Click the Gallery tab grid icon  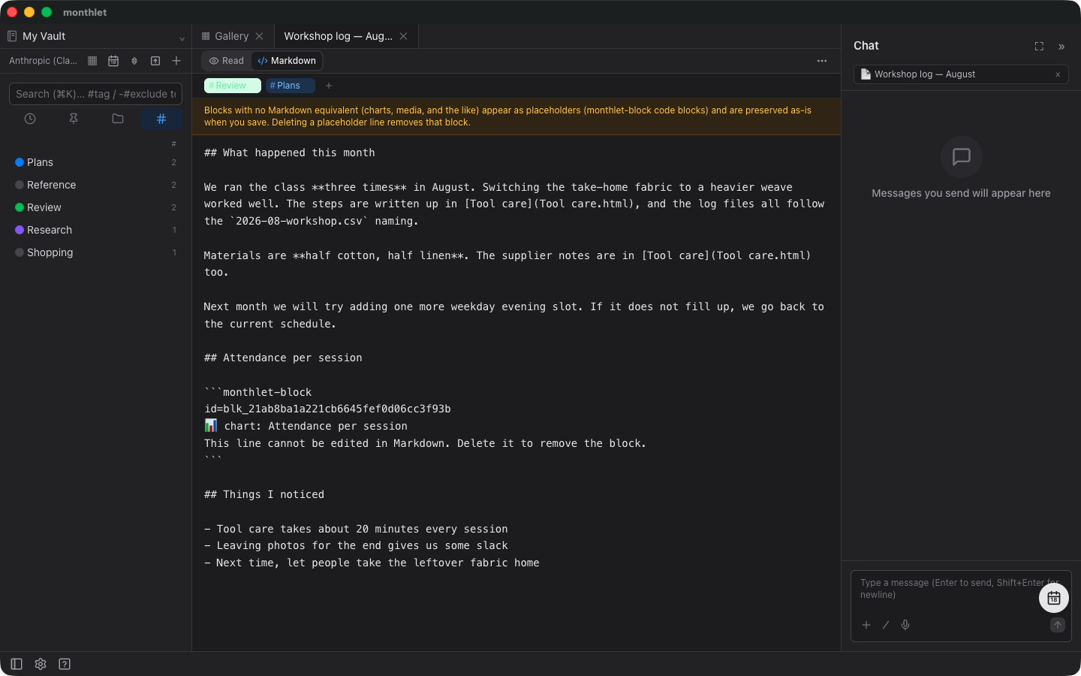[x=206, y=36]
